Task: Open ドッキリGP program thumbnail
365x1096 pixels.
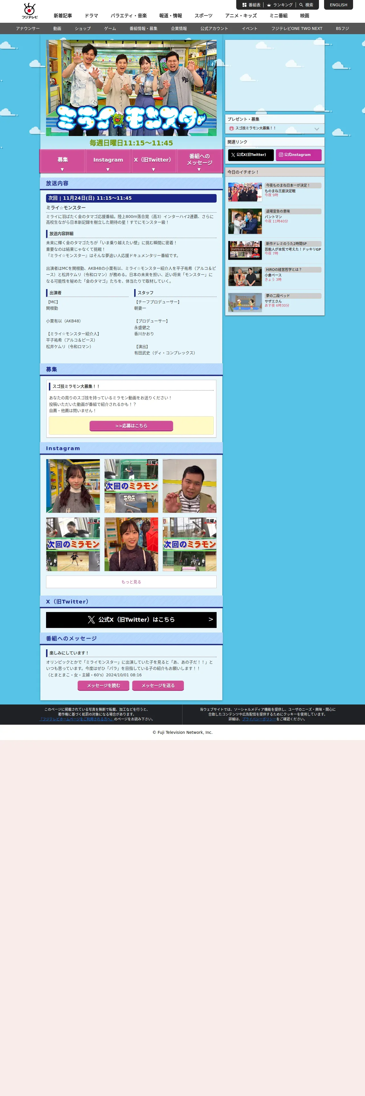Action: [245, 250]
